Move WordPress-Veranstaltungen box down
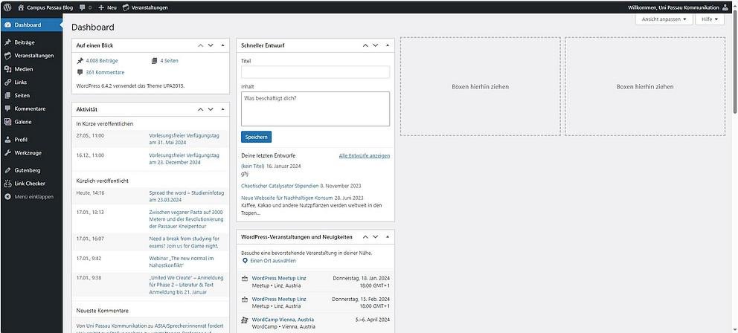The image size is (738, 333). (x=375, y=236)
